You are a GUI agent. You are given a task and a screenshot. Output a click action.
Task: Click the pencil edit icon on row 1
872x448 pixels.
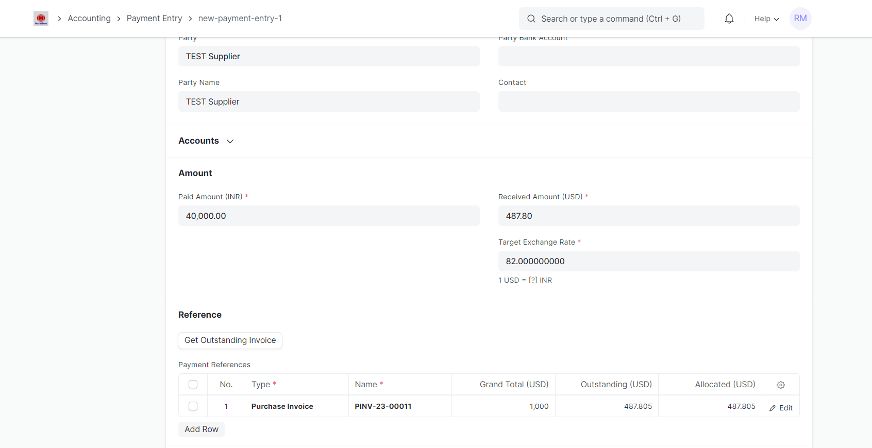coord(773,408)
